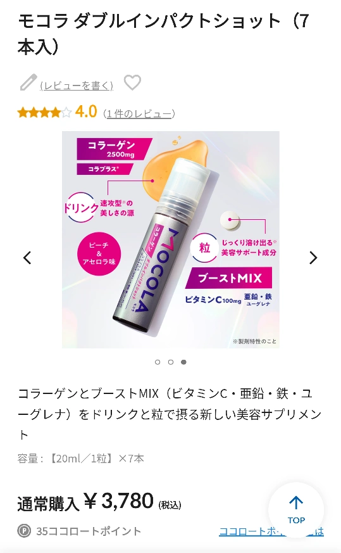Tap the ブーストMIX banner in the image
Viewport: 341px width, 553px height.
[230, 278]
